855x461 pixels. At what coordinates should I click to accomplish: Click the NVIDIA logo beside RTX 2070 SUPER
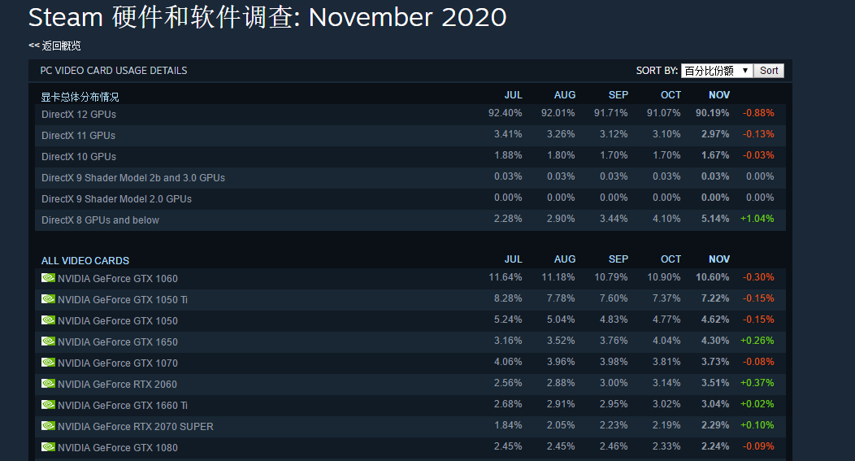click(x=48, y=425)
